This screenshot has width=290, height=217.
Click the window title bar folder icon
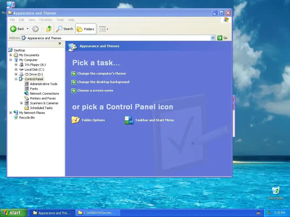click(10, 13)
